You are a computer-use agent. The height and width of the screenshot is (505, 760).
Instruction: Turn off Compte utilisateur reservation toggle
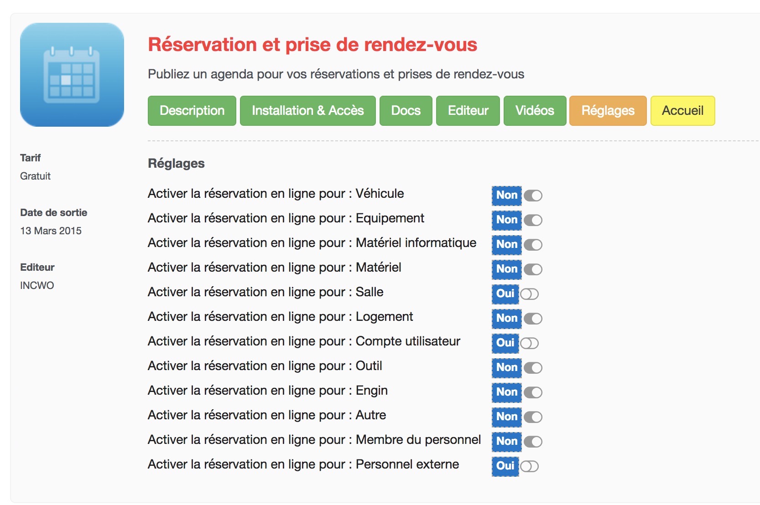coord(529,343)
